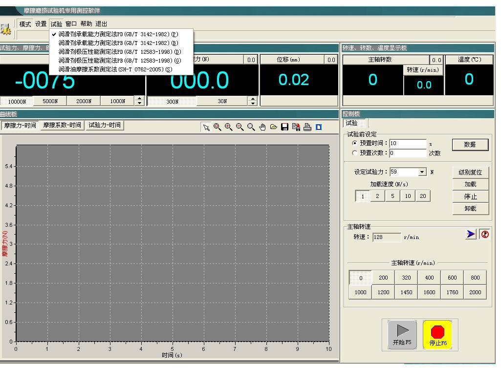Click the printer icon in chart toolbar

pyautogui.click(x=307, y=127)
